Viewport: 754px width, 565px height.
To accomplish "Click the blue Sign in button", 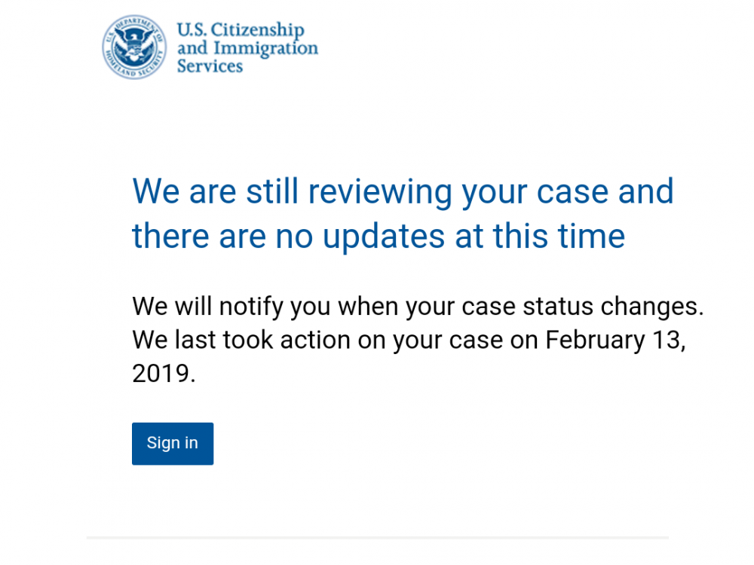I will click(x=173, y=444).
